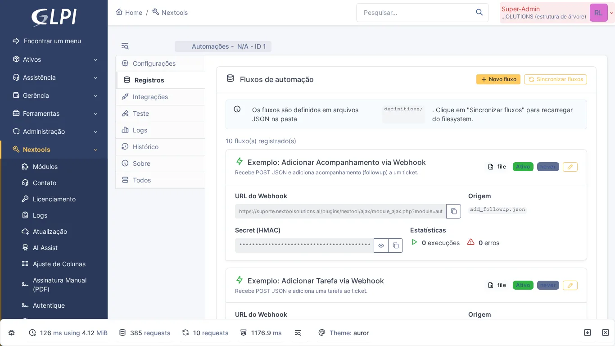
Task: Open the Integrações tab
Action: click(x=150, y=97)
